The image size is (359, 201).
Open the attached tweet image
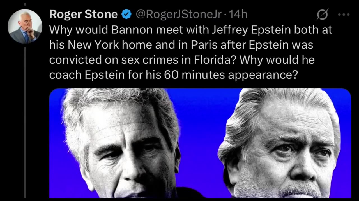tap(200, 143)
